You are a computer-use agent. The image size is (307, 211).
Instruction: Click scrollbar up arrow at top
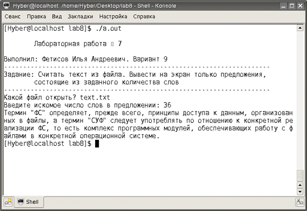300,28
